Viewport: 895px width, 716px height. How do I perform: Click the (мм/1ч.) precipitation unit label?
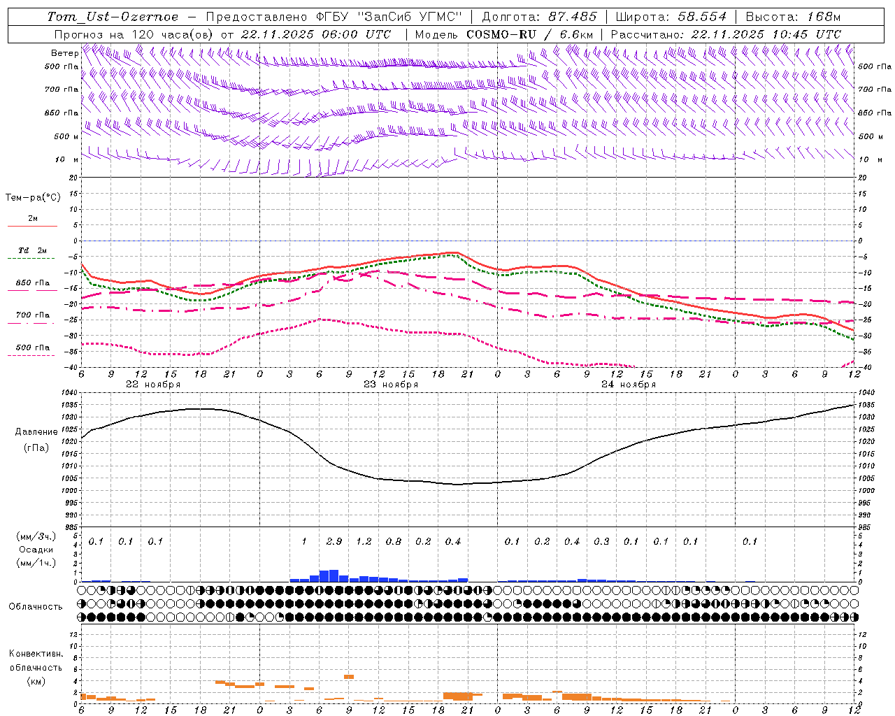point(36,563)
